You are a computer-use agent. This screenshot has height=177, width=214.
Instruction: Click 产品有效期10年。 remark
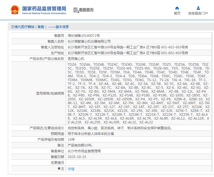[x=81, y=145]
